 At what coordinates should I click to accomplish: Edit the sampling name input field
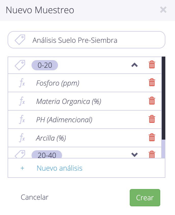click(86, 40)
